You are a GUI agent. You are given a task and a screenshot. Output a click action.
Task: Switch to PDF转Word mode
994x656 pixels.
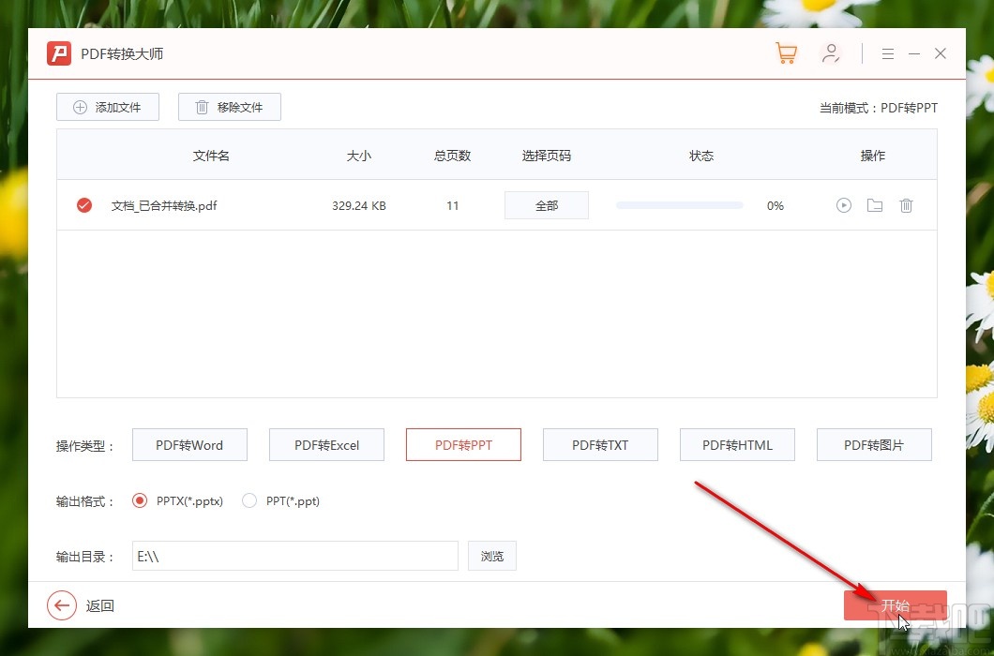(x=189, y=445)
